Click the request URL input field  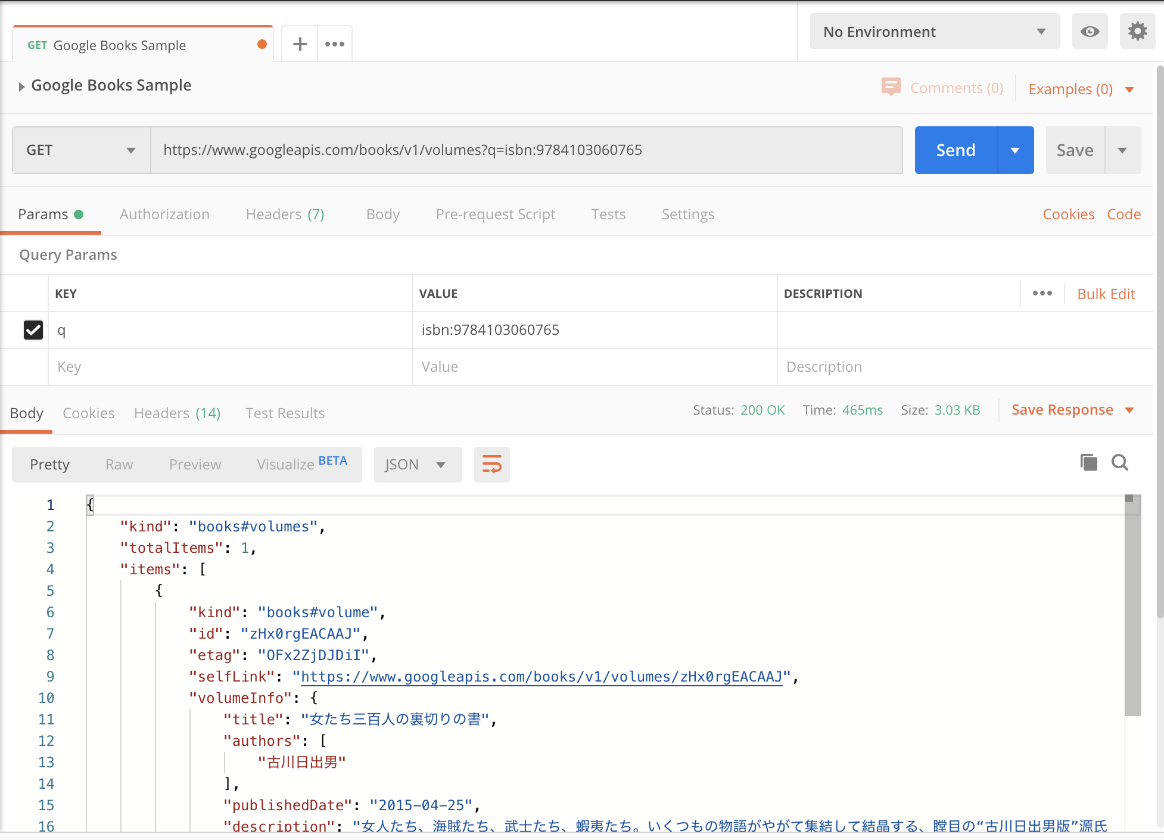pos(527,150)
